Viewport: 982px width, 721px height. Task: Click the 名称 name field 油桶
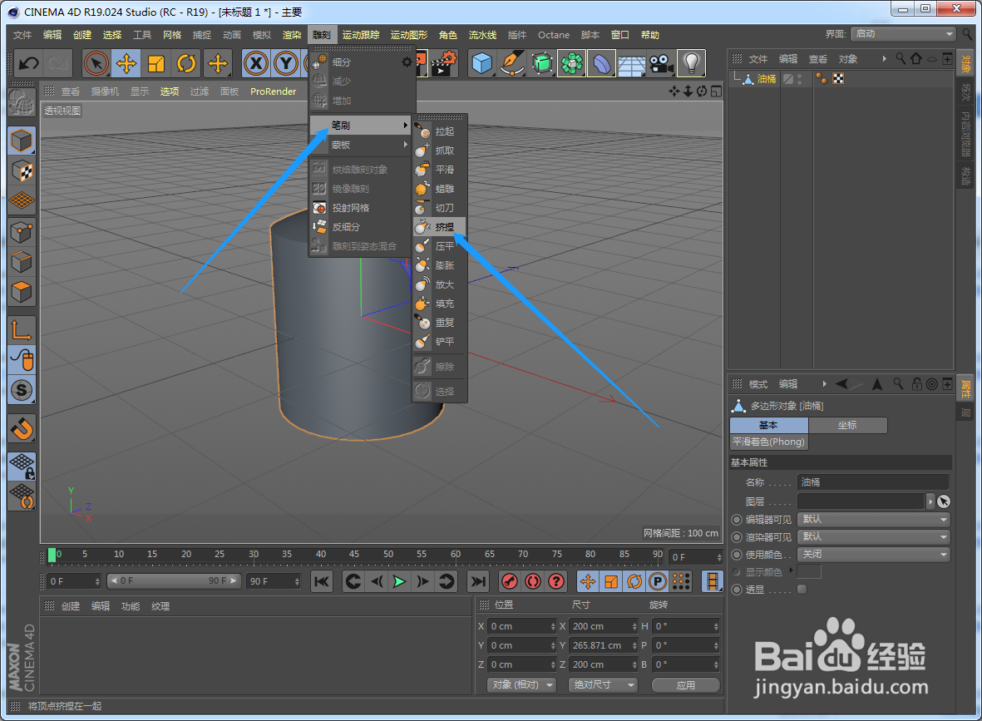coord(873,482)
